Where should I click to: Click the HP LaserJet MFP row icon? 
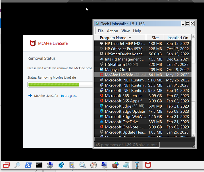point(101,43)
